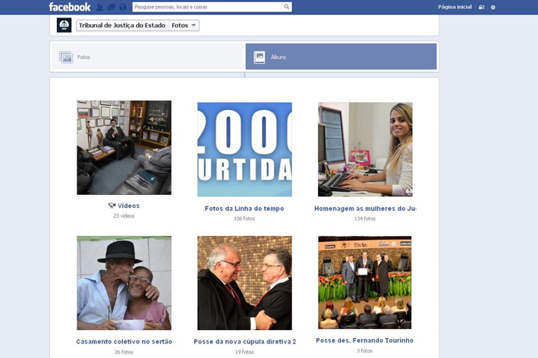Click the Tribunal de Justiça page avatar
This screenshot has width=538, height=358.
tap(64, 25)
